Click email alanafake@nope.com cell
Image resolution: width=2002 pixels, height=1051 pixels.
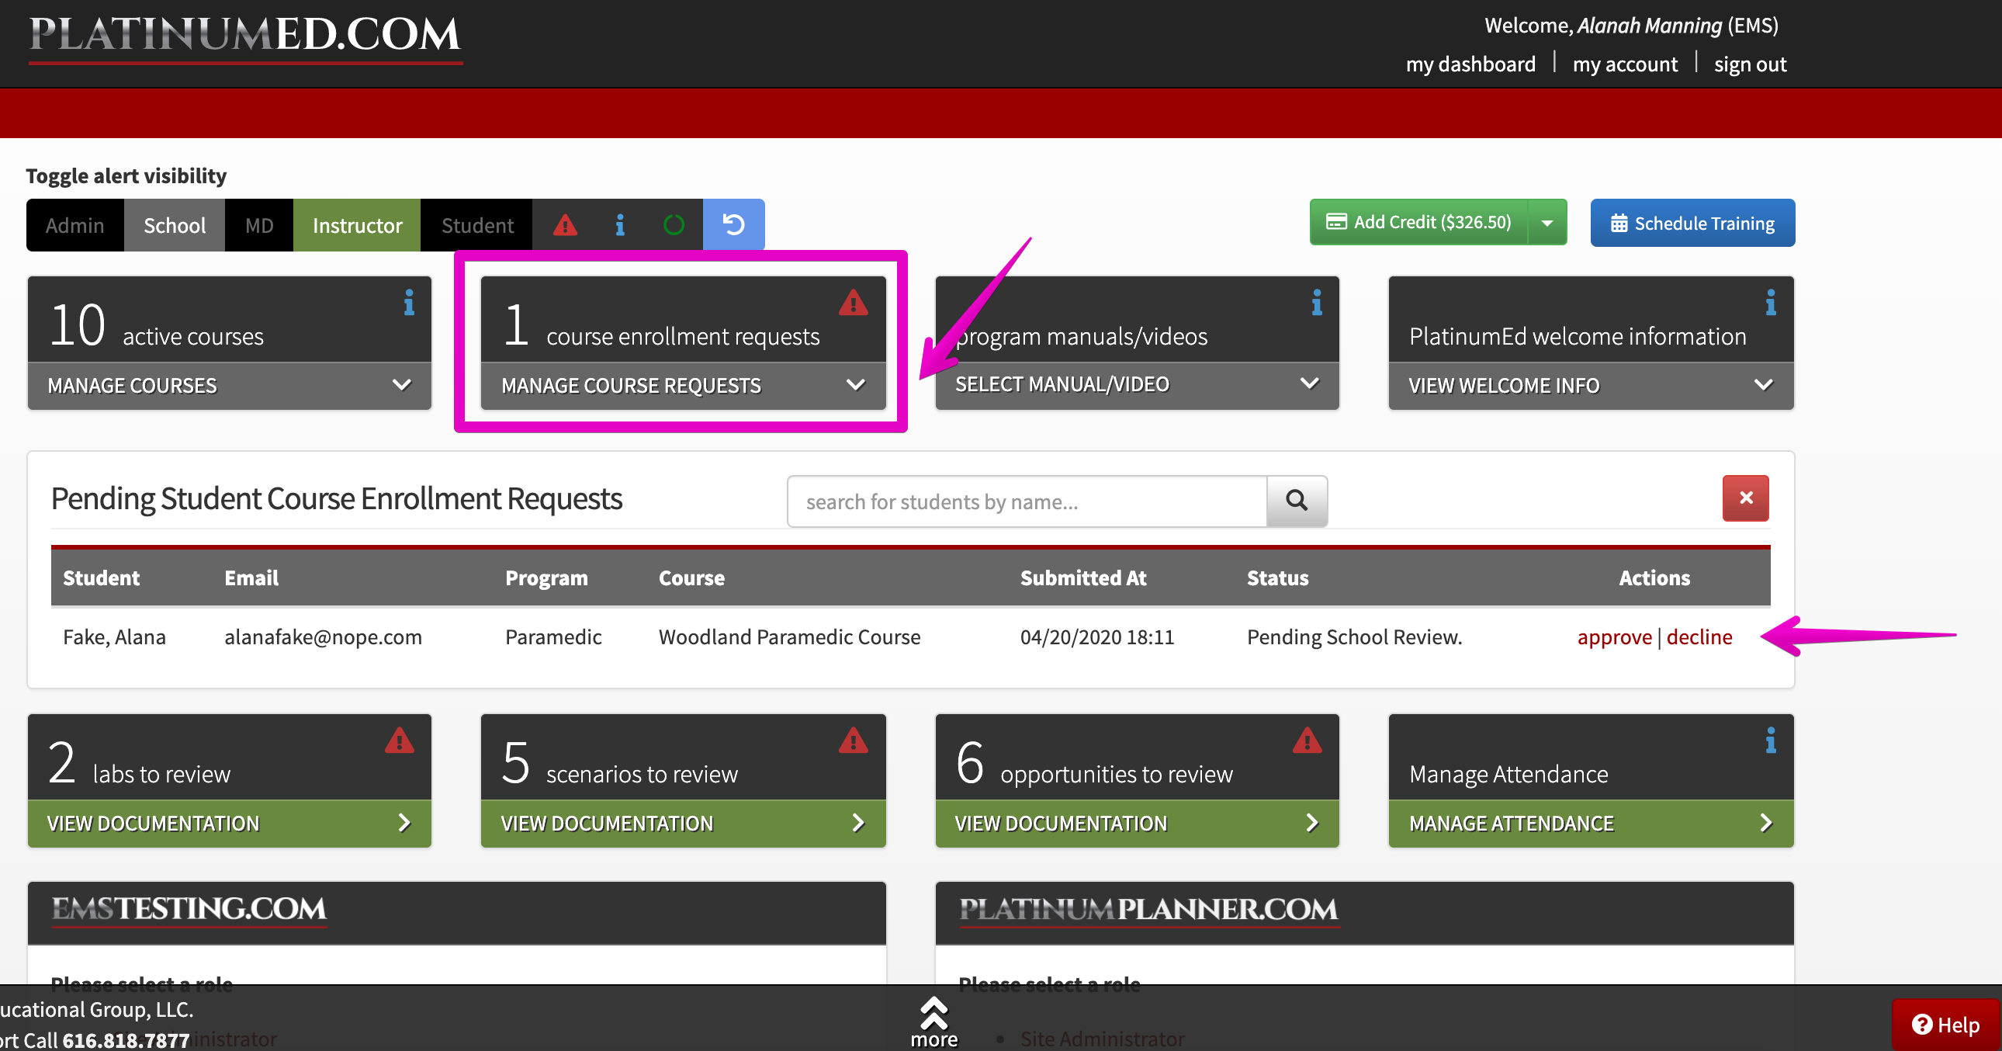point(323,636)
